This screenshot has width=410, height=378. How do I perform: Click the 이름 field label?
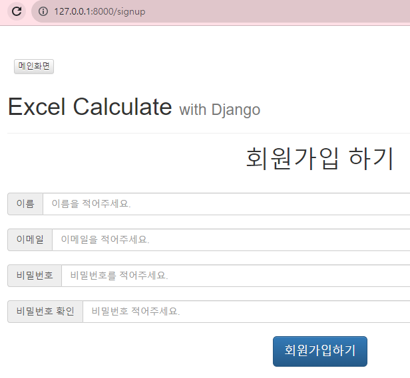click(25, 204)
